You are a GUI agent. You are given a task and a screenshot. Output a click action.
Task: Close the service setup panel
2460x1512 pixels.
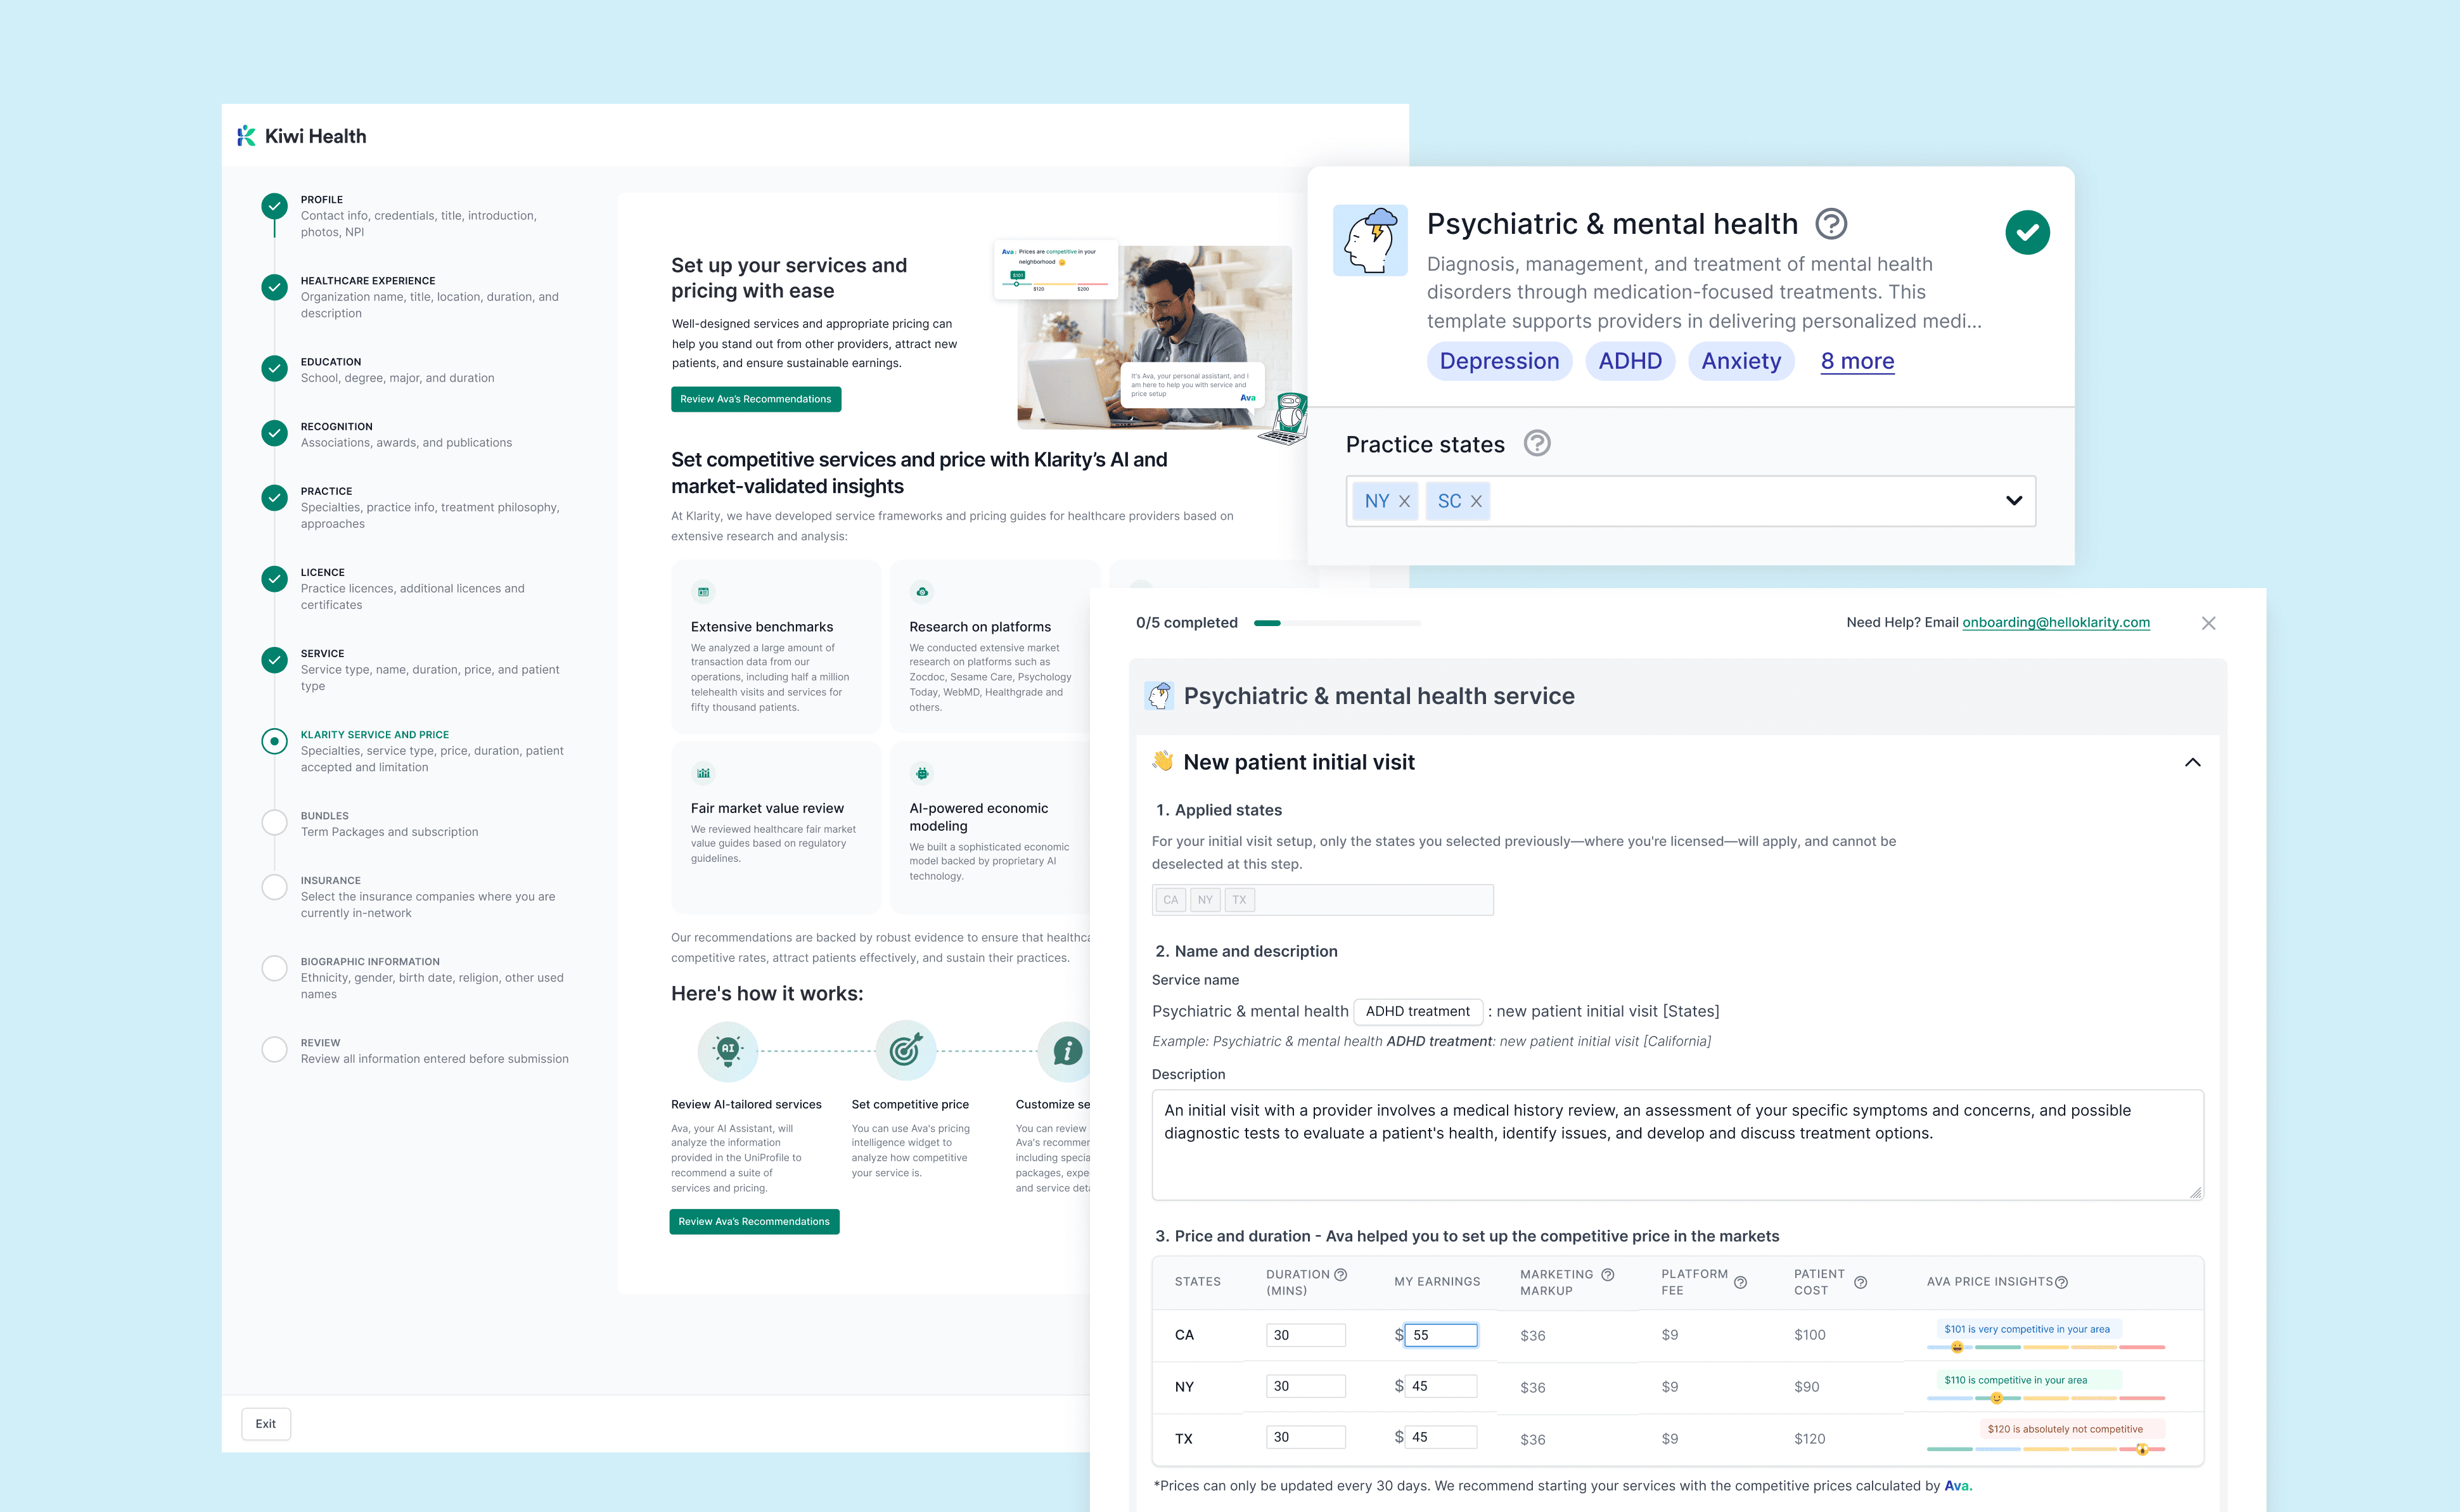(x=2209, y=623)
